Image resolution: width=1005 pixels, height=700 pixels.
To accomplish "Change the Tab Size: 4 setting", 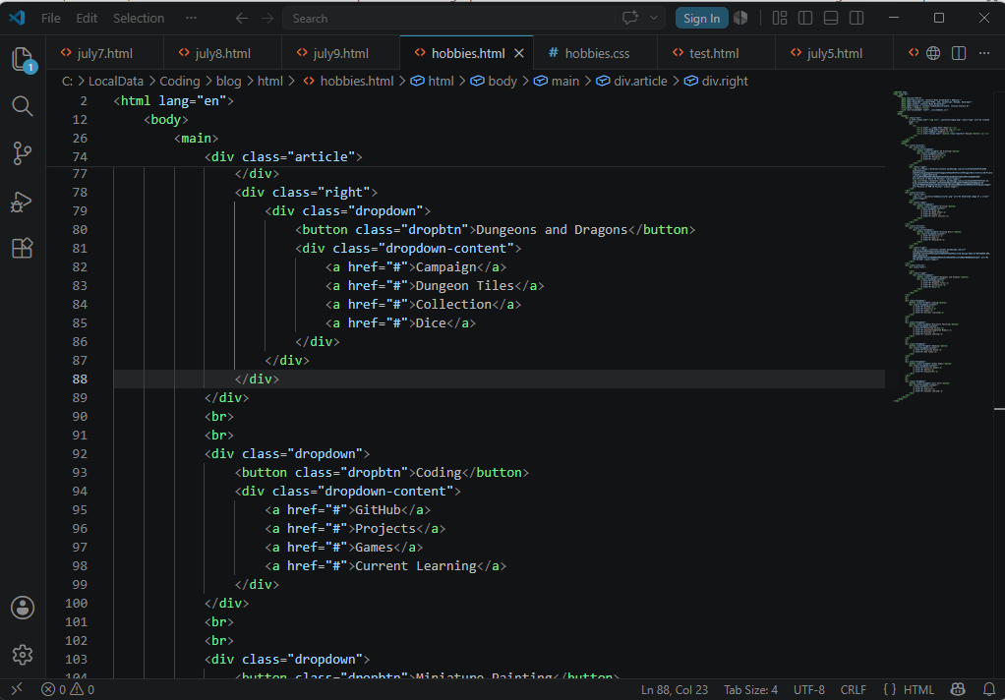I will (750, 690).
